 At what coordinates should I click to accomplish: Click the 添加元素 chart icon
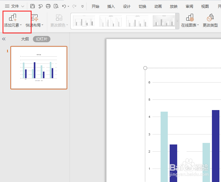pos(13,18)
